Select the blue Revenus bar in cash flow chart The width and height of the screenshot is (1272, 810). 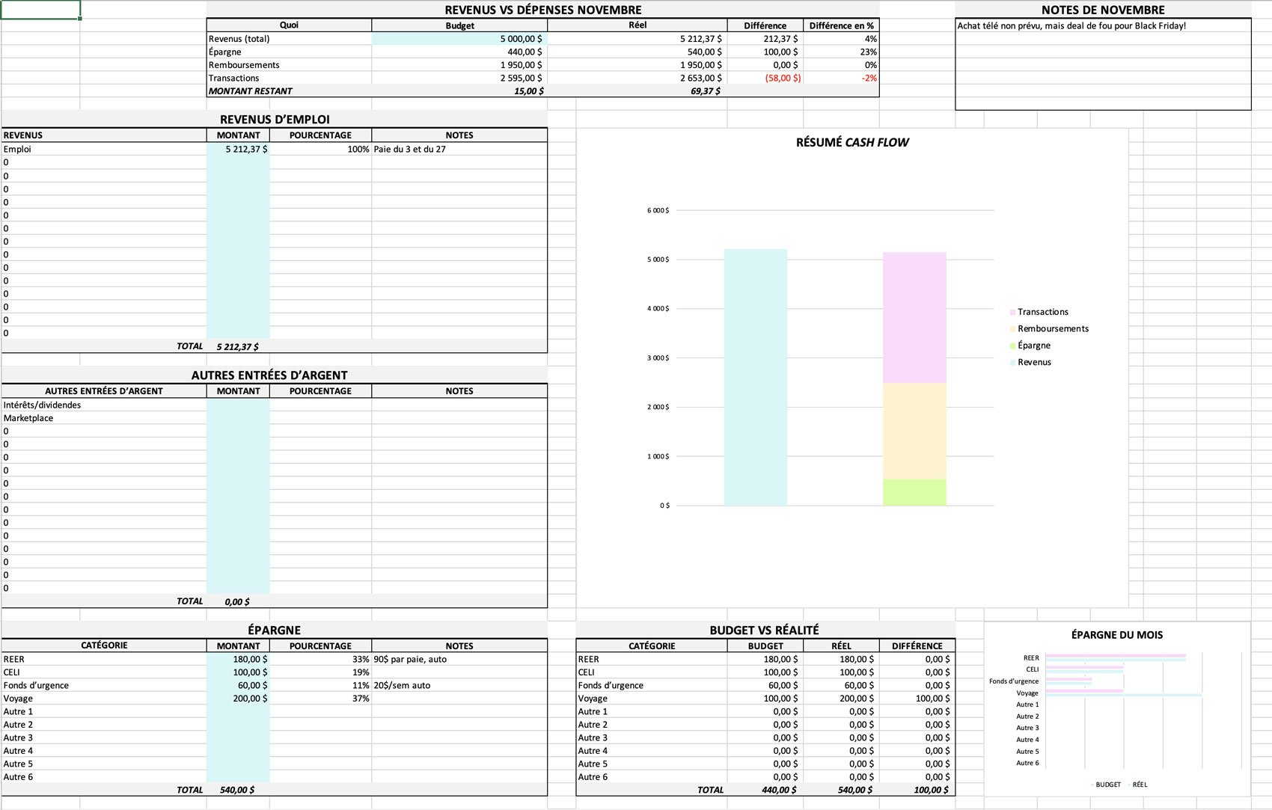coord(755,378)
